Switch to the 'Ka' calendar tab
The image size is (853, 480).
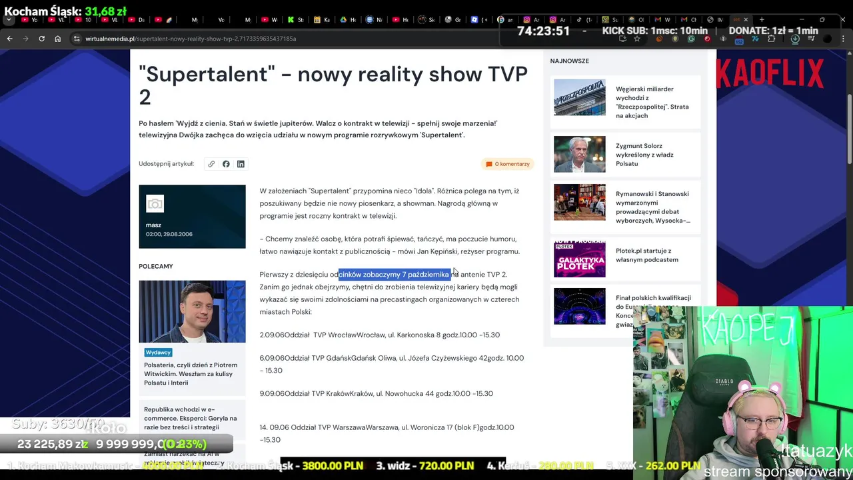coord(323,20)
